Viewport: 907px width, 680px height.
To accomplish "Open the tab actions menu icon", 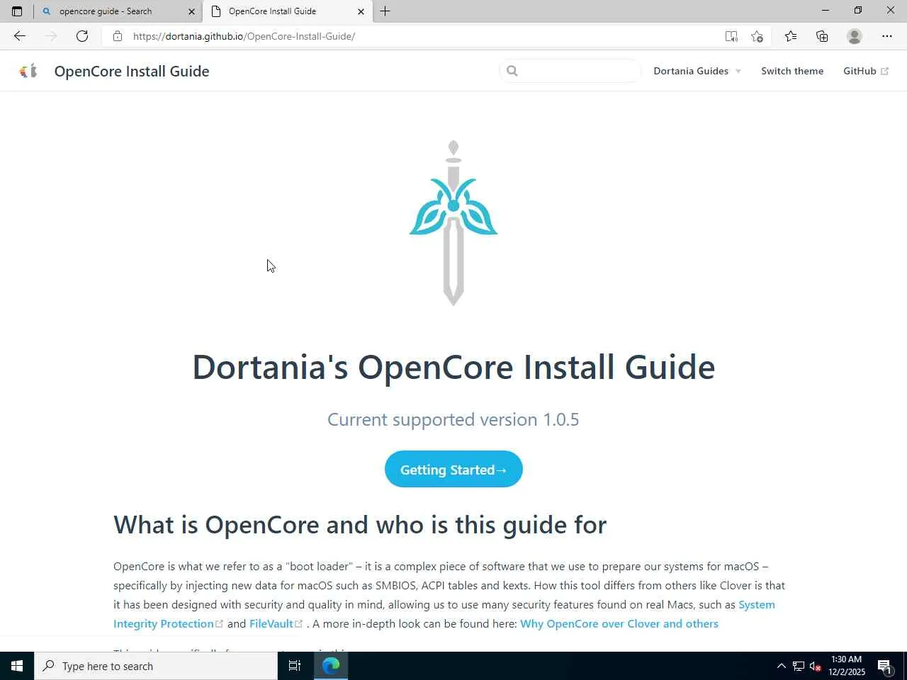I will (x=17, y=11).
